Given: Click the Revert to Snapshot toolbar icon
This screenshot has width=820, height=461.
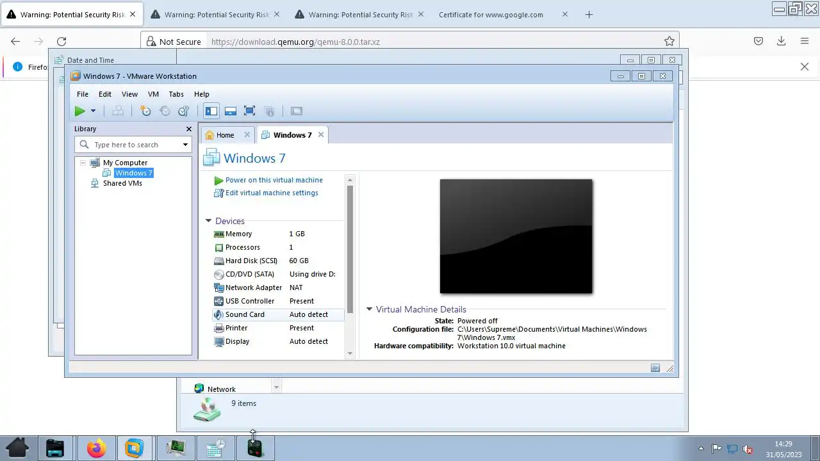Looking at the screenshot, I should click(x=165, y=111).
